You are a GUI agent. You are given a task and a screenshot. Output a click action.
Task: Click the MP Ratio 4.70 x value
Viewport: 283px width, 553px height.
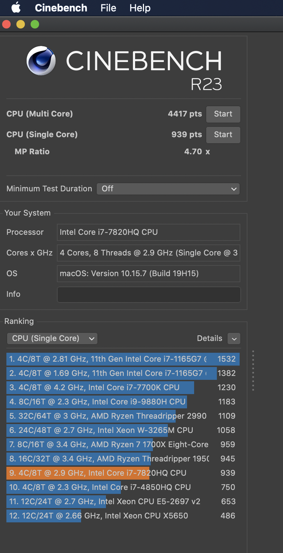[x=197, y=152]
